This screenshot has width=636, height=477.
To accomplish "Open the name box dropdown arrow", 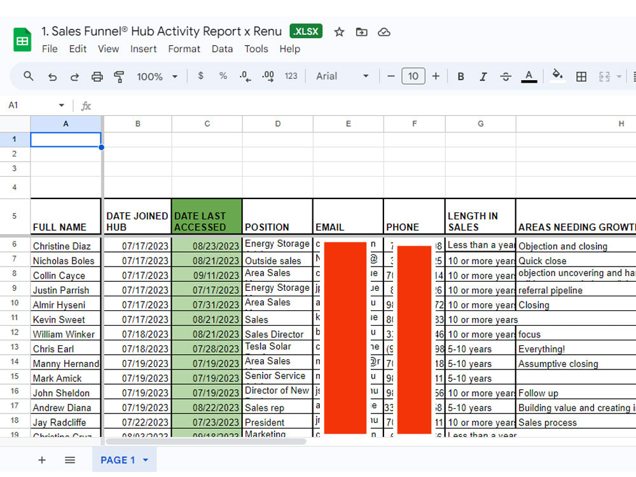I will pos(61,106).
